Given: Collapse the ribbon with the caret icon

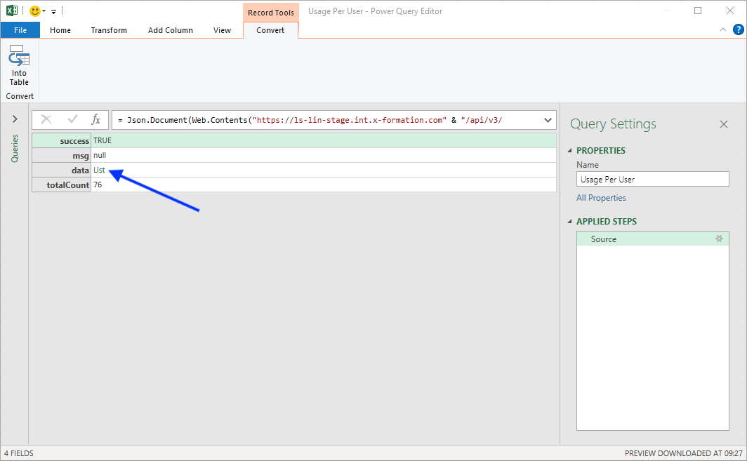Looking at the screenshot, I should click(x=722, y=29).
